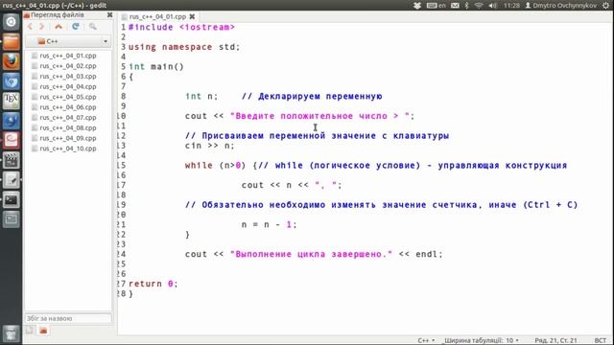Screen dimensions: 614x345
Task: Click the n = n - 1; statement
Action: point(270,225)
